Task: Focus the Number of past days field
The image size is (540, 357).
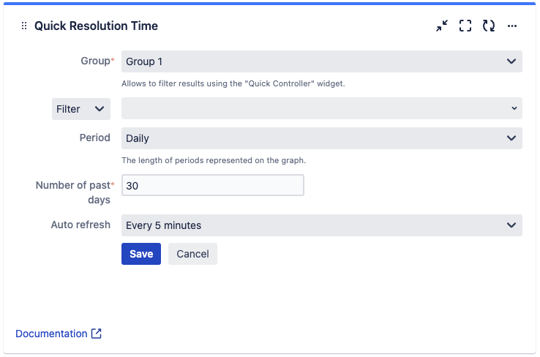Action: click(x=212, y=186)
